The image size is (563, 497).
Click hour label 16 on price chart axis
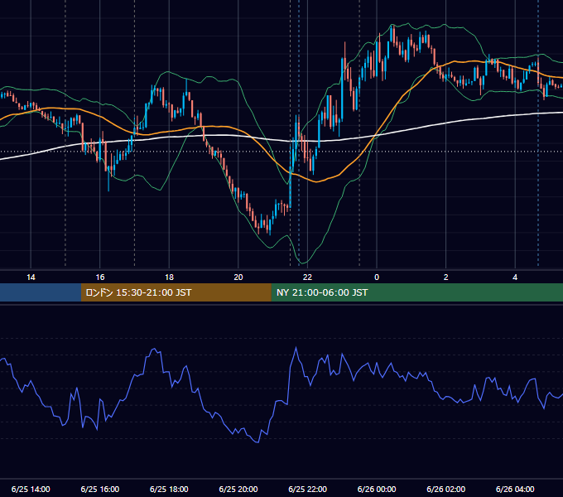100,277
